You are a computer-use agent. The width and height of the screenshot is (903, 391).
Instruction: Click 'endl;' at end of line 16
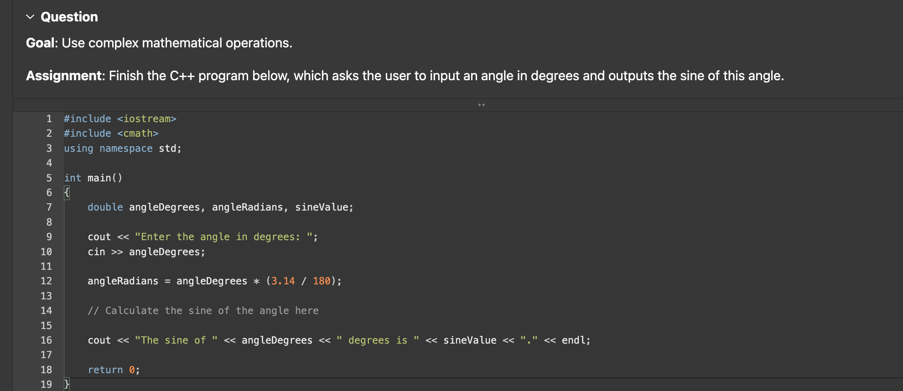(576, 340)
